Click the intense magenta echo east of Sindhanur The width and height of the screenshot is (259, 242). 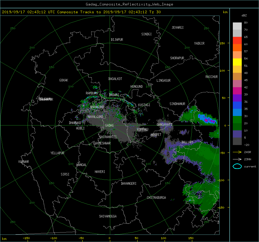point(206,120)
